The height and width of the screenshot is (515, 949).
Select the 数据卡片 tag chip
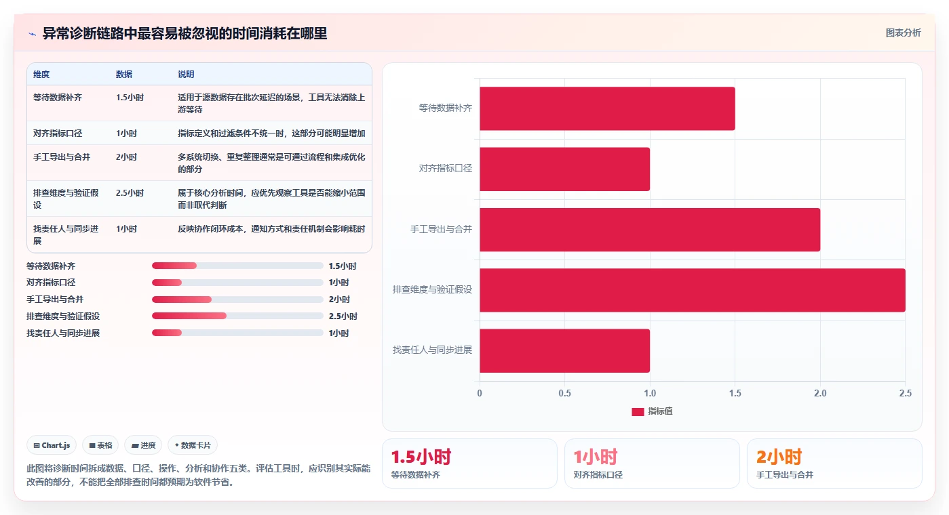(193, 445)
